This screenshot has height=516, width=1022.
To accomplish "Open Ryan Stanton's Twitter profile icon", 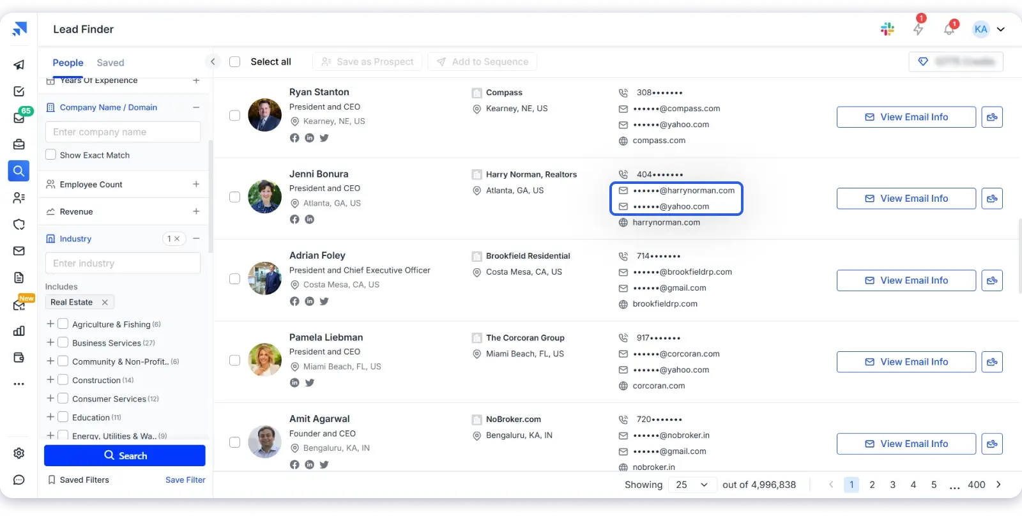I will pos(324,138).
